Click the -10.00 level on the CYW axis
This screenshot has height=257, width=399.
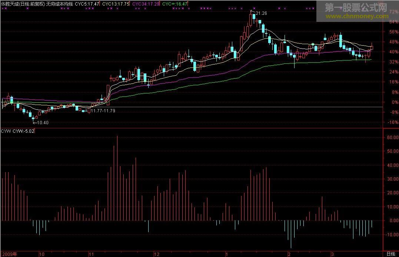(x=392, y=235)
